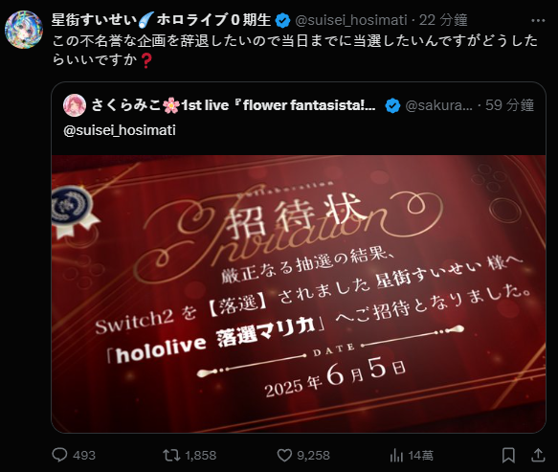
Task: Click Sakura Miko's verified badge
Action: (x=392, y=105)
